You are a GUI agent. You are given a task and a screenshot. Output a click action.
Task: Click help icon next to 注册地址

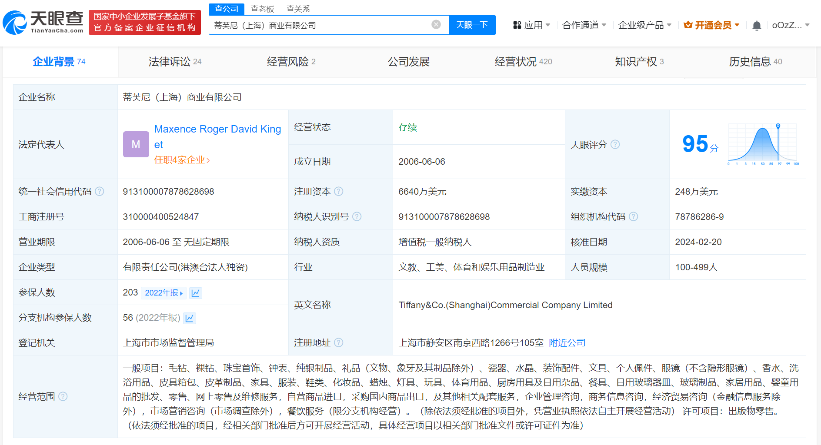pos(339,342)
